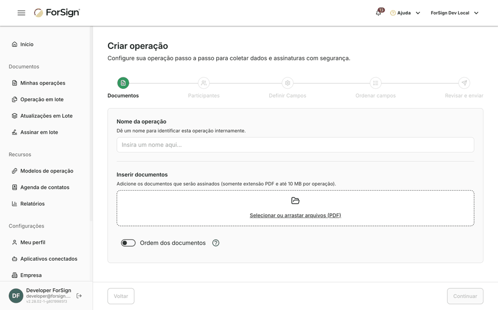Open Ordem dos documentos help tooltip
Screen dimensions: 498x310
pos(216,243)
